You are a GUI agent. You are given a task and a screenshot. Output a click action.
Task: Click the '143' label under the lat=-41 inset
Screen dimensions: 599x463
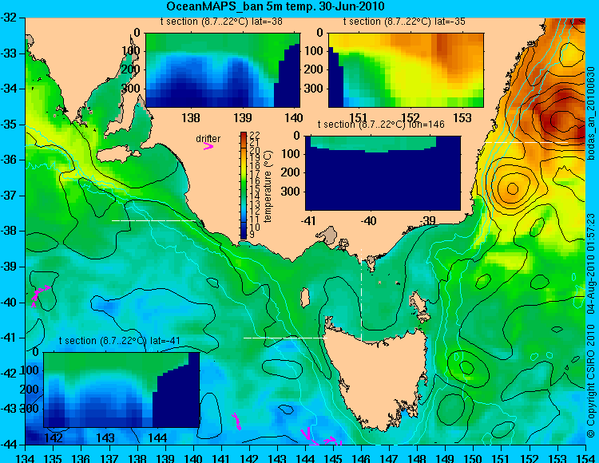point(105,437)
